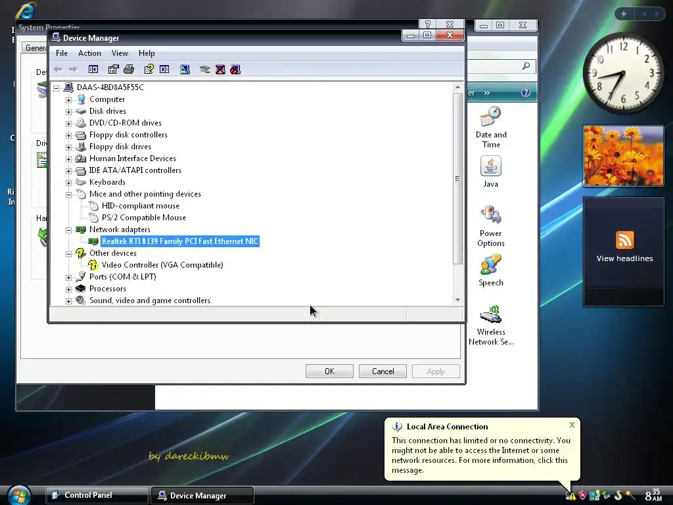Viewport: 673px width, 505px height.
Task: Collapse Mice and other pointing devices
Action: pos(68,195)
